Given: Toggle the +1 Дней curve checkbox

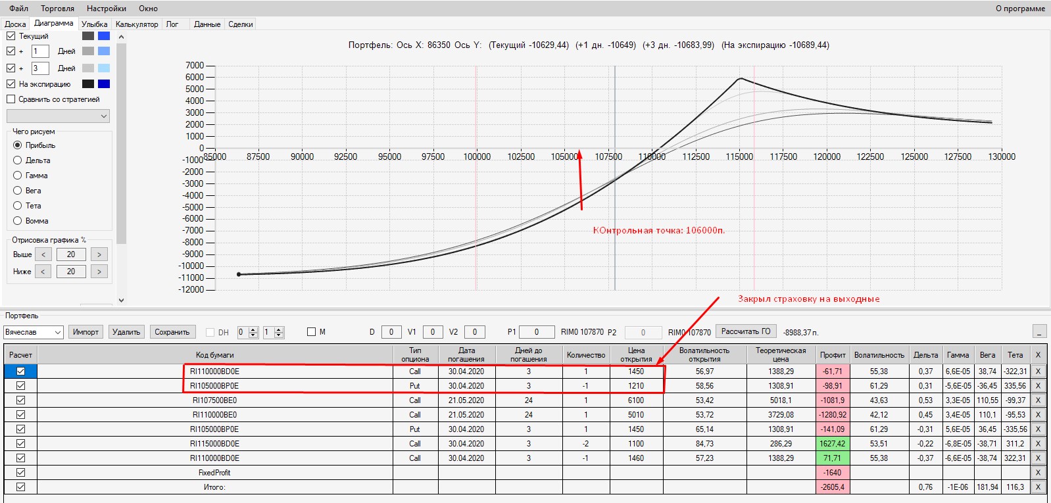Looking at the screenshot, I should [11, 51].
